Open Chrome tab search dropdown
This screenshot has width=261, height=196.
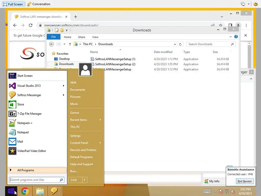[x=222, y=17]
